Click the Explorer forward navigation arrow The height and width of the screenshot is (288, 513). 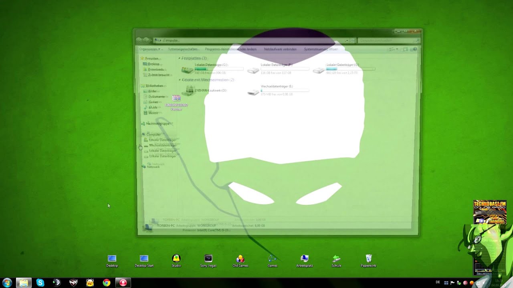146,40
